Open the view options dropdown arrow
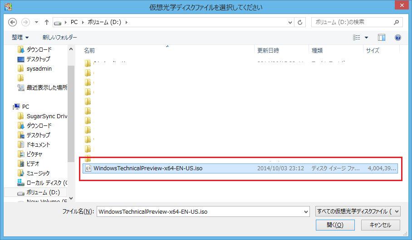 click(366, 38)
